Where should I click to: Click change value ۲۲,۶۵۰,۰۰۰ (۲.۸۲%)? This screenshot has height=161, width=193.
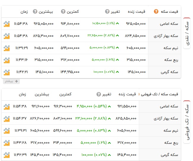tap(101, 36)
